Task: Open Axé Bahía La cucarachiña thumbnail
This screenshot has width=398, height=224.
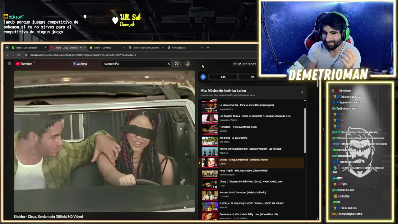Action: (210, 141)
